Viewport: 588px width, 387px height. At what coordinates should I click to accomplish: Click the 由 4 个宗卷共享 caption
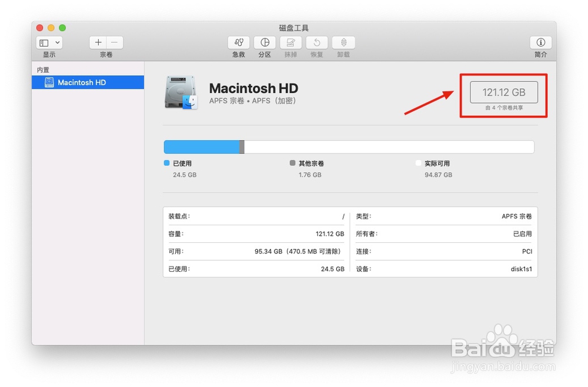pos(504,108)
